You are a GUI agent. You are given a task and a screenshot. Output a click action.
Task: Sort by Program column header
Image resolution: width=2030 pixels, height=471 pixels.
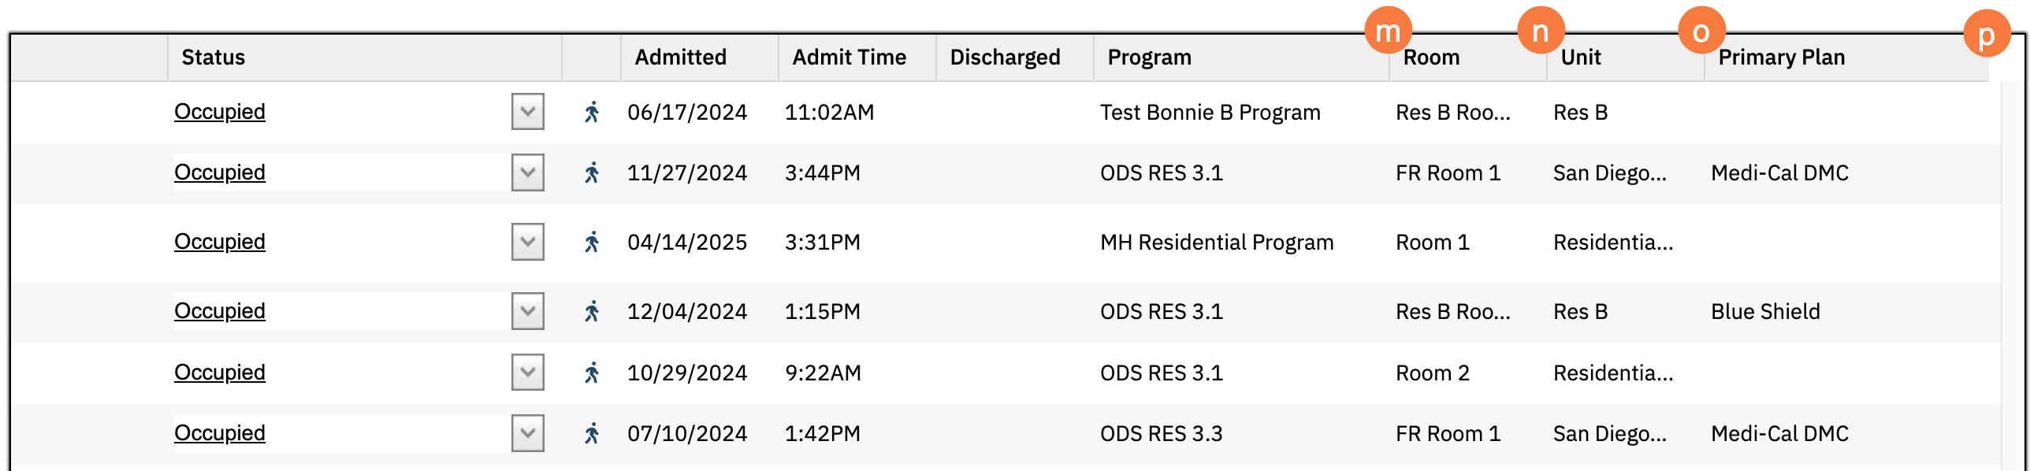click(1149, 57)
